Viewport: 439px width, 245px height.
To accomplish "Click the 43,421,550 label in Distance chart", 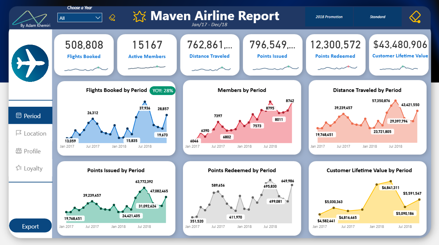I will click(410, 105).
